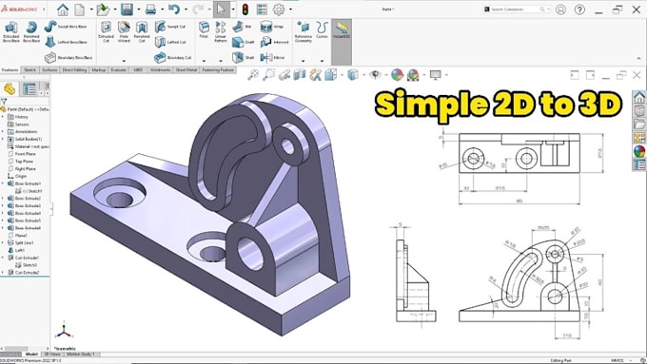This screenshot has height=364, width=647.
Task: Open the Curves tool
Action: (322, 29)
